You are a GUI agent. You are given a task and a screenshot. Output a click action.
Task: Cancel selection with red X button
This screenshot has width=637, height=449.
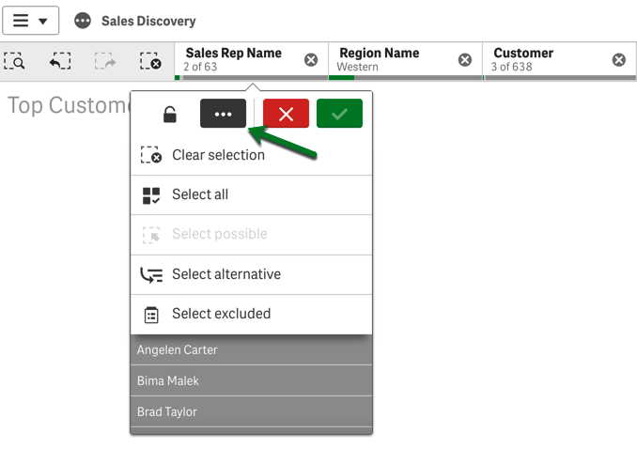pyautogui.click(x=286, y=114)
